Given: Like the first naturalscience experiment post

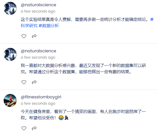Looking at the screenshot, I should [x=24, y=36].
